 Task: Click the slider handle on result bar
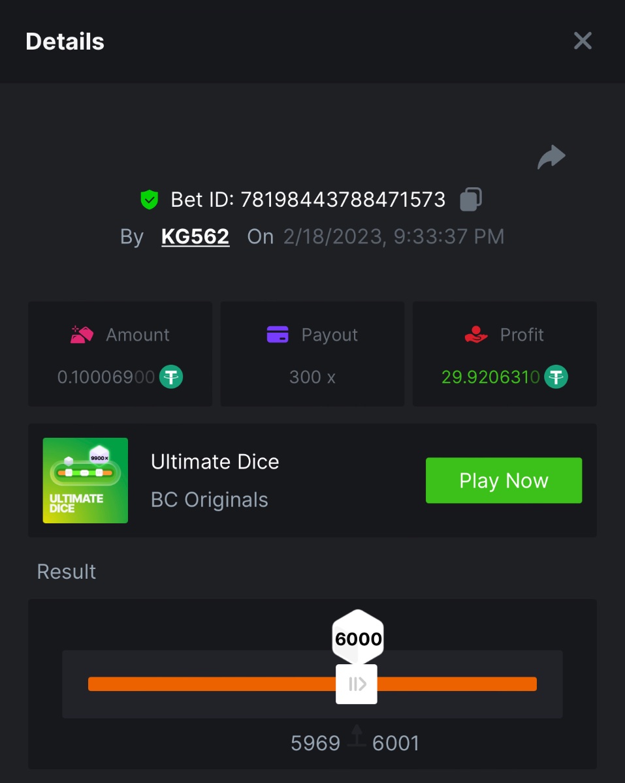point(357,684)
